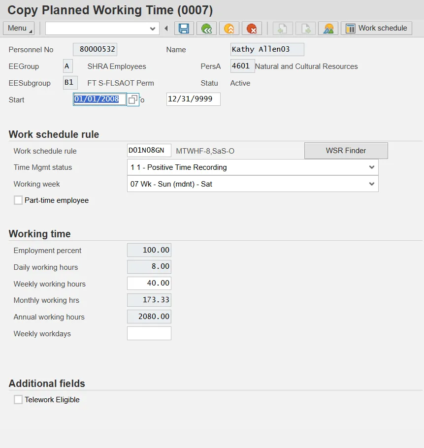
Task: Click the end date field 12/31/9999
Action: pyautogui.click(x=194, y=99)
